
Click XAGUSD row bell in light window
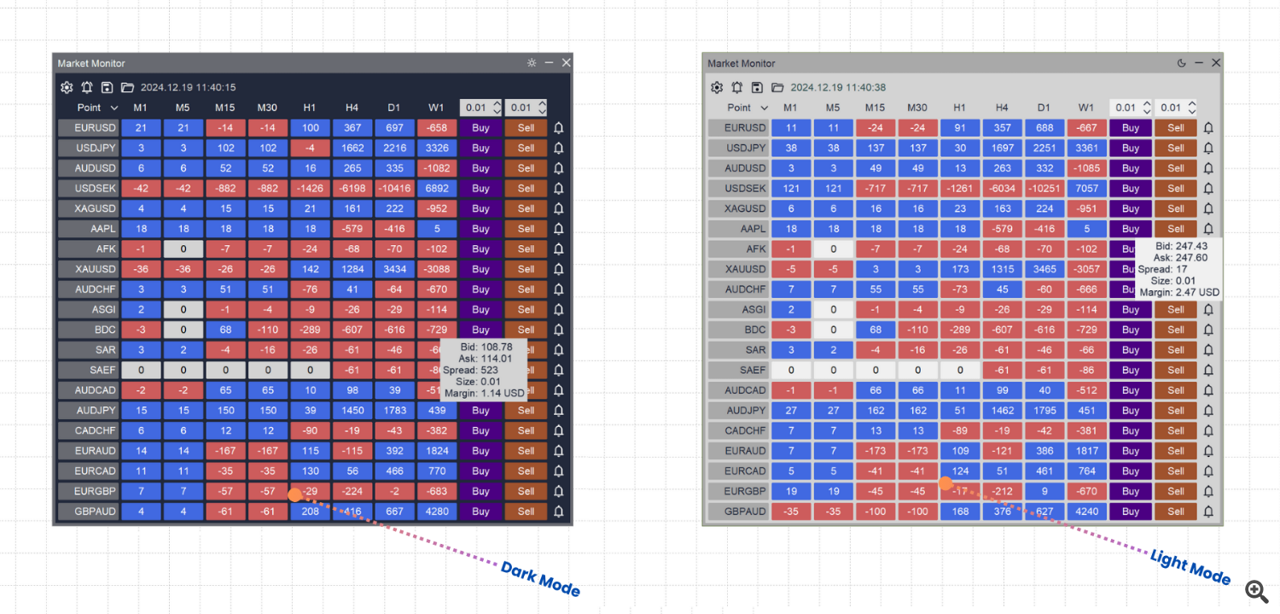coord(1209,208)
